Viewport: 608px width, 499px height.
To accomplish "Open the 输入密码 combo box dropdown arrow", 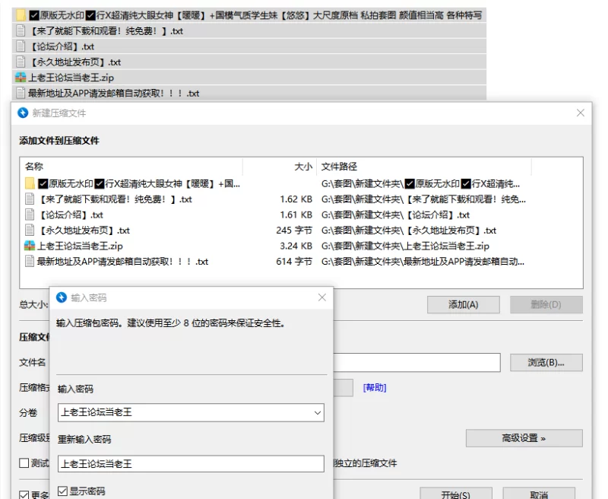I will tap(317, 412).
